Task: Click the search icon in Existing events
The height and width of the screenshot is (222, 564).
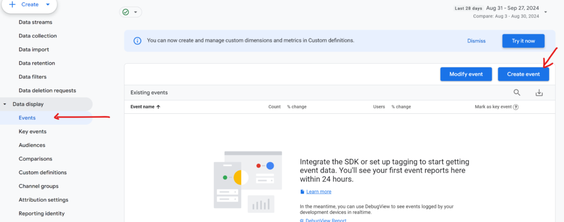Action: click(x=517, y=92)
